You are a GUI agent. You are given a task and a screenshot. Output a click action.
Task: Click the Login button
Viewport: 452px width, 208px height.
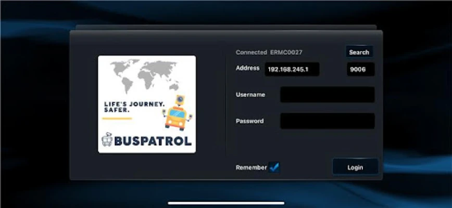point(355,167)
